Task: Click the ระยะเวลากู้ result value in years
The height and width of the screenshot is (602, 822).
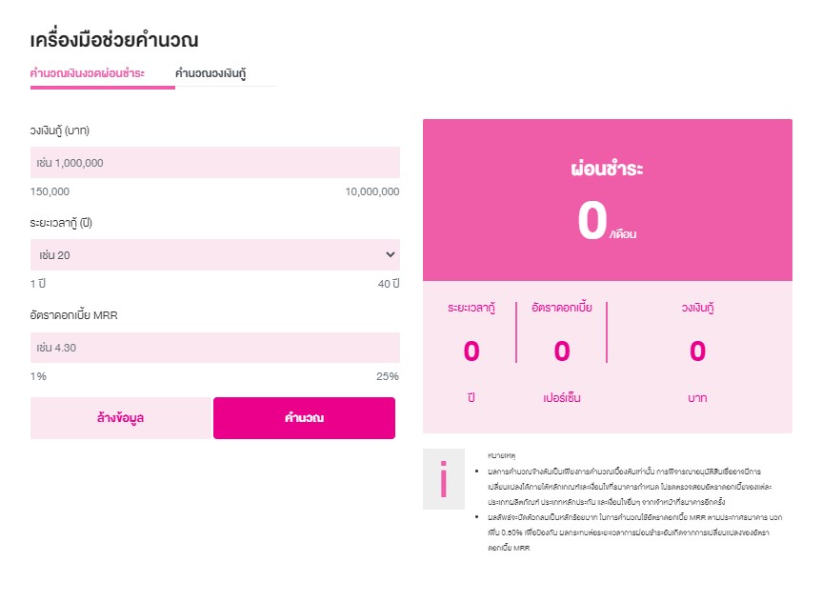Action: (471, 351)
